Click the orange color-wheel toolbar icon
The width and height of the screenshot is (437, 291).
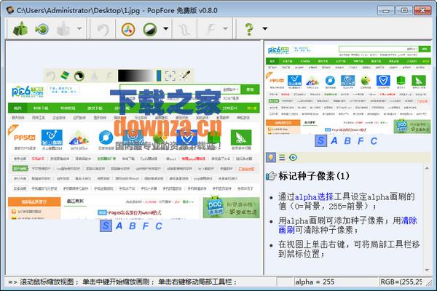pos(128,29)
